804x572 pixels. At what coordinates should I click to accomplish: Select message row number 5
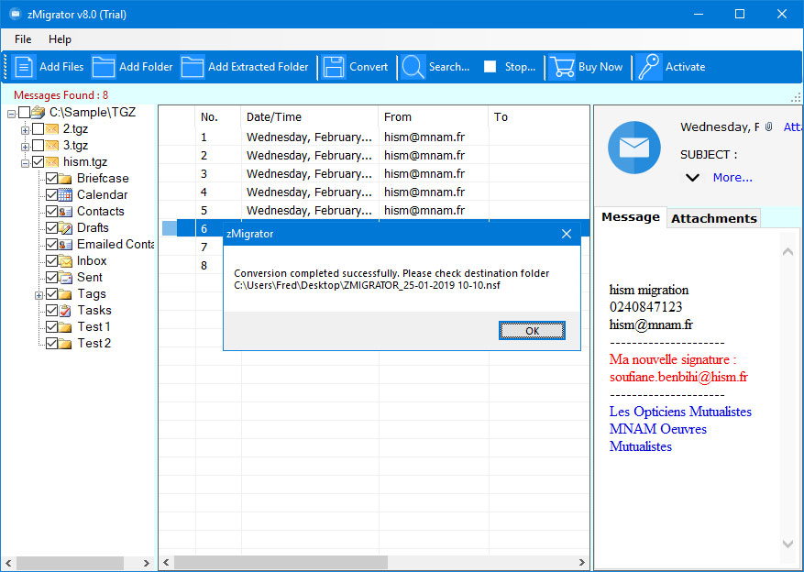(x=374, y=211)
